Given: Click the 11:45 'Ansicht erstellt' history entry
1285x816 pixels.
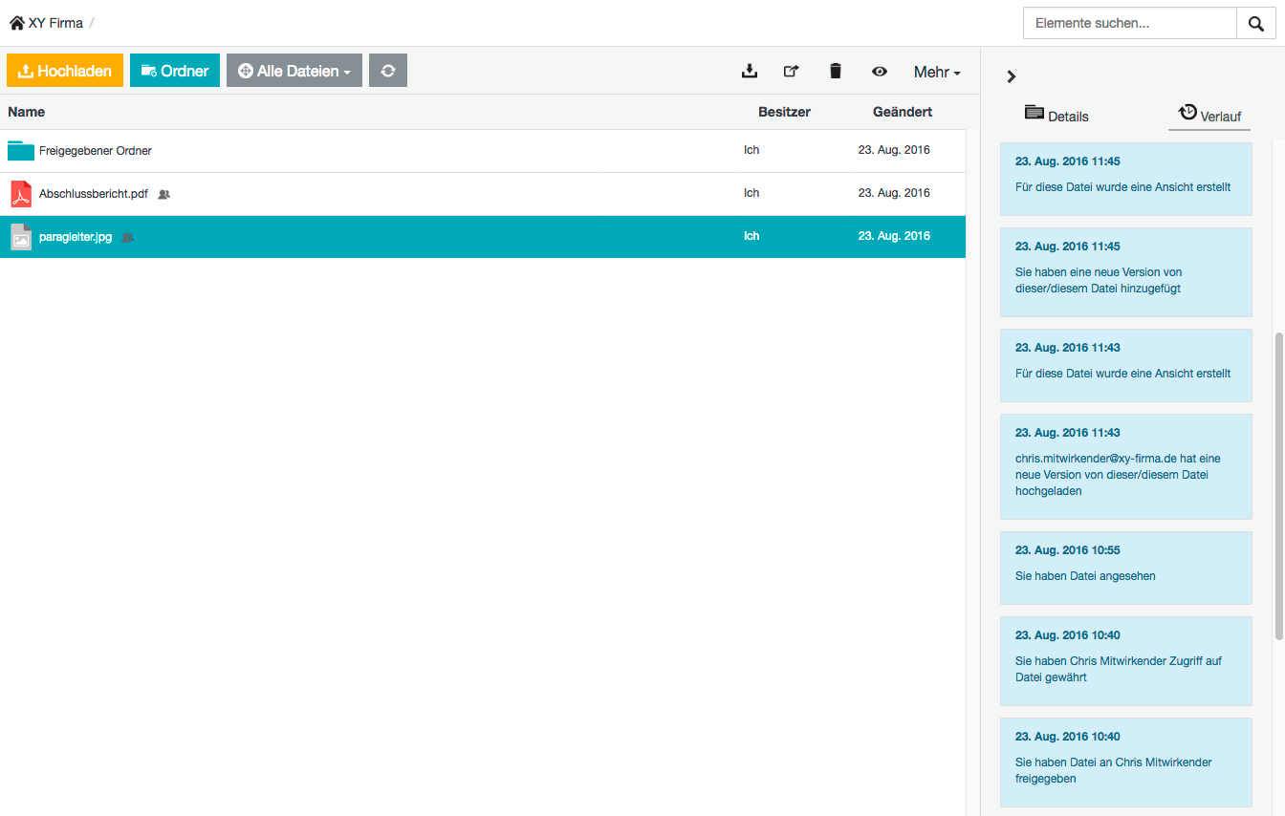Looking at the screenshot, I should click(1126, 179).
